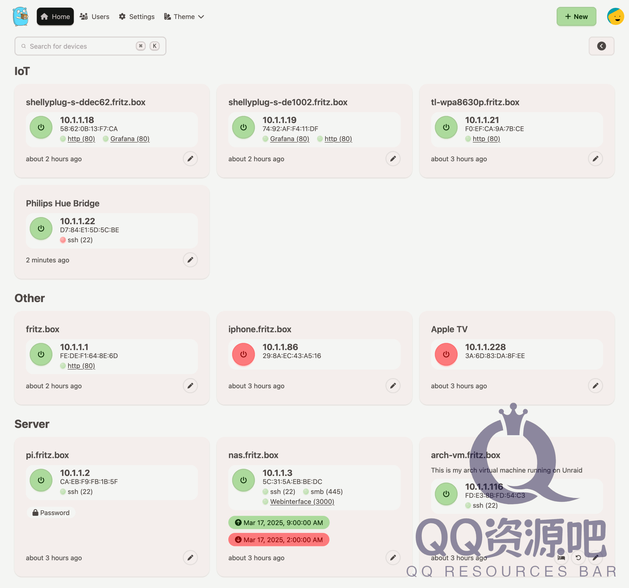Click the '2 minutes ago' timestamp
This screenshot has width=629, height=588.
point(48,260)
